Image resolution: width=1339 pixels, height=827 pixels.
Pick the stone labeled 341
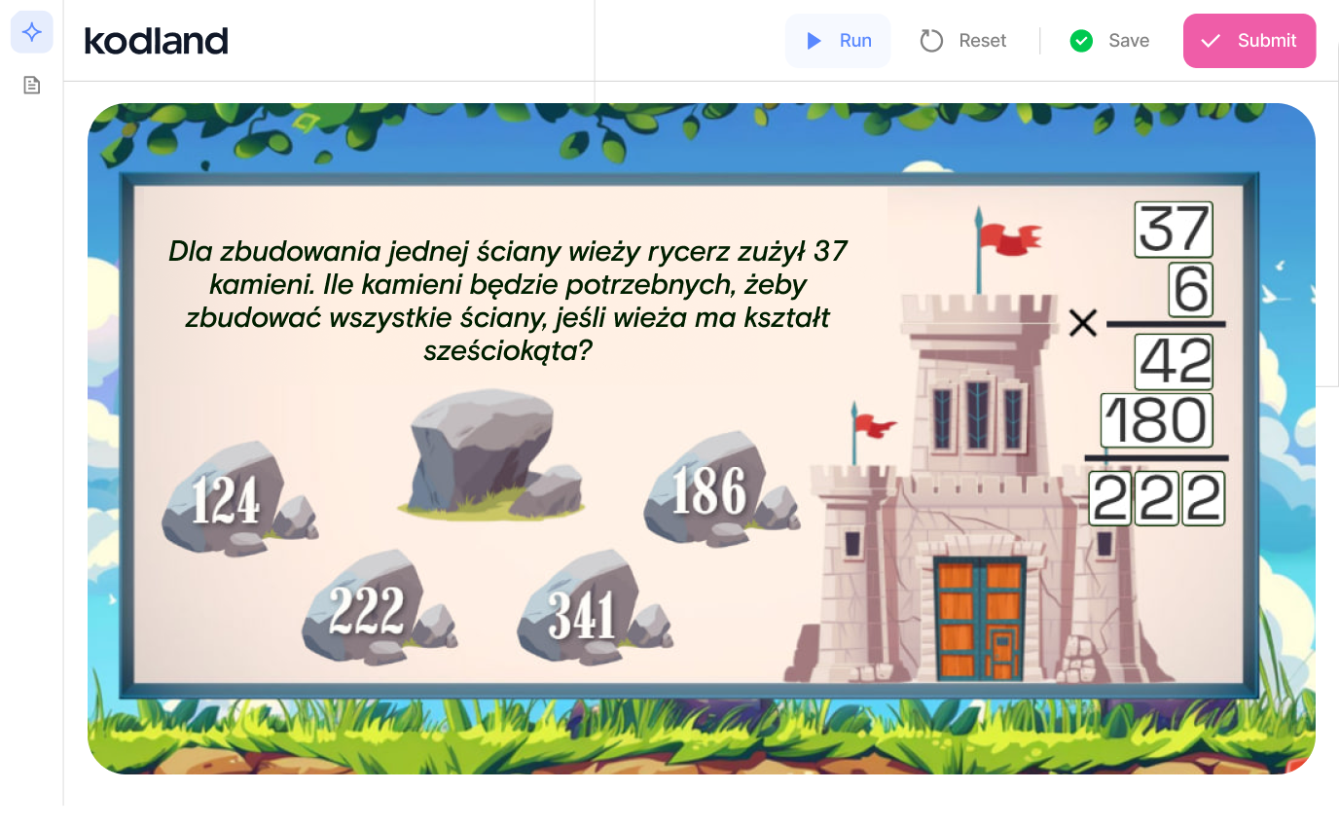[585, 612]
